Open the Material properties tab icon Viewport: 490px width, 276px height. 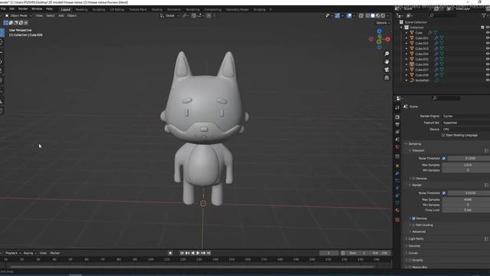(397, 210)
